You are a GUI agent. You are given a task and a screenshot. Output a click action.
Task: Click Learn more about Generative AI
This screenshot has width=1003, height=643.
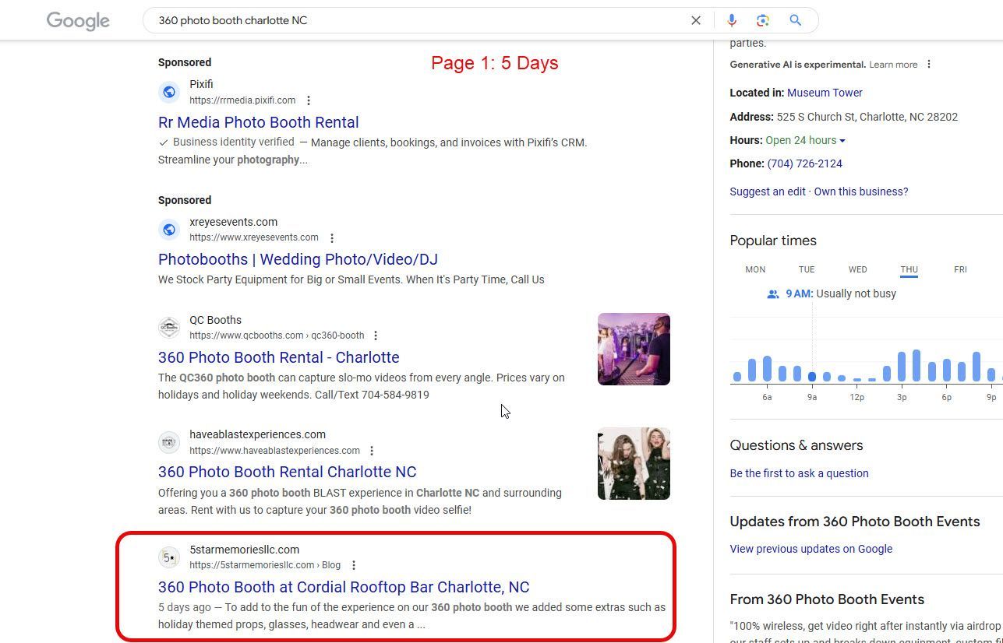[x=893, y=65]
